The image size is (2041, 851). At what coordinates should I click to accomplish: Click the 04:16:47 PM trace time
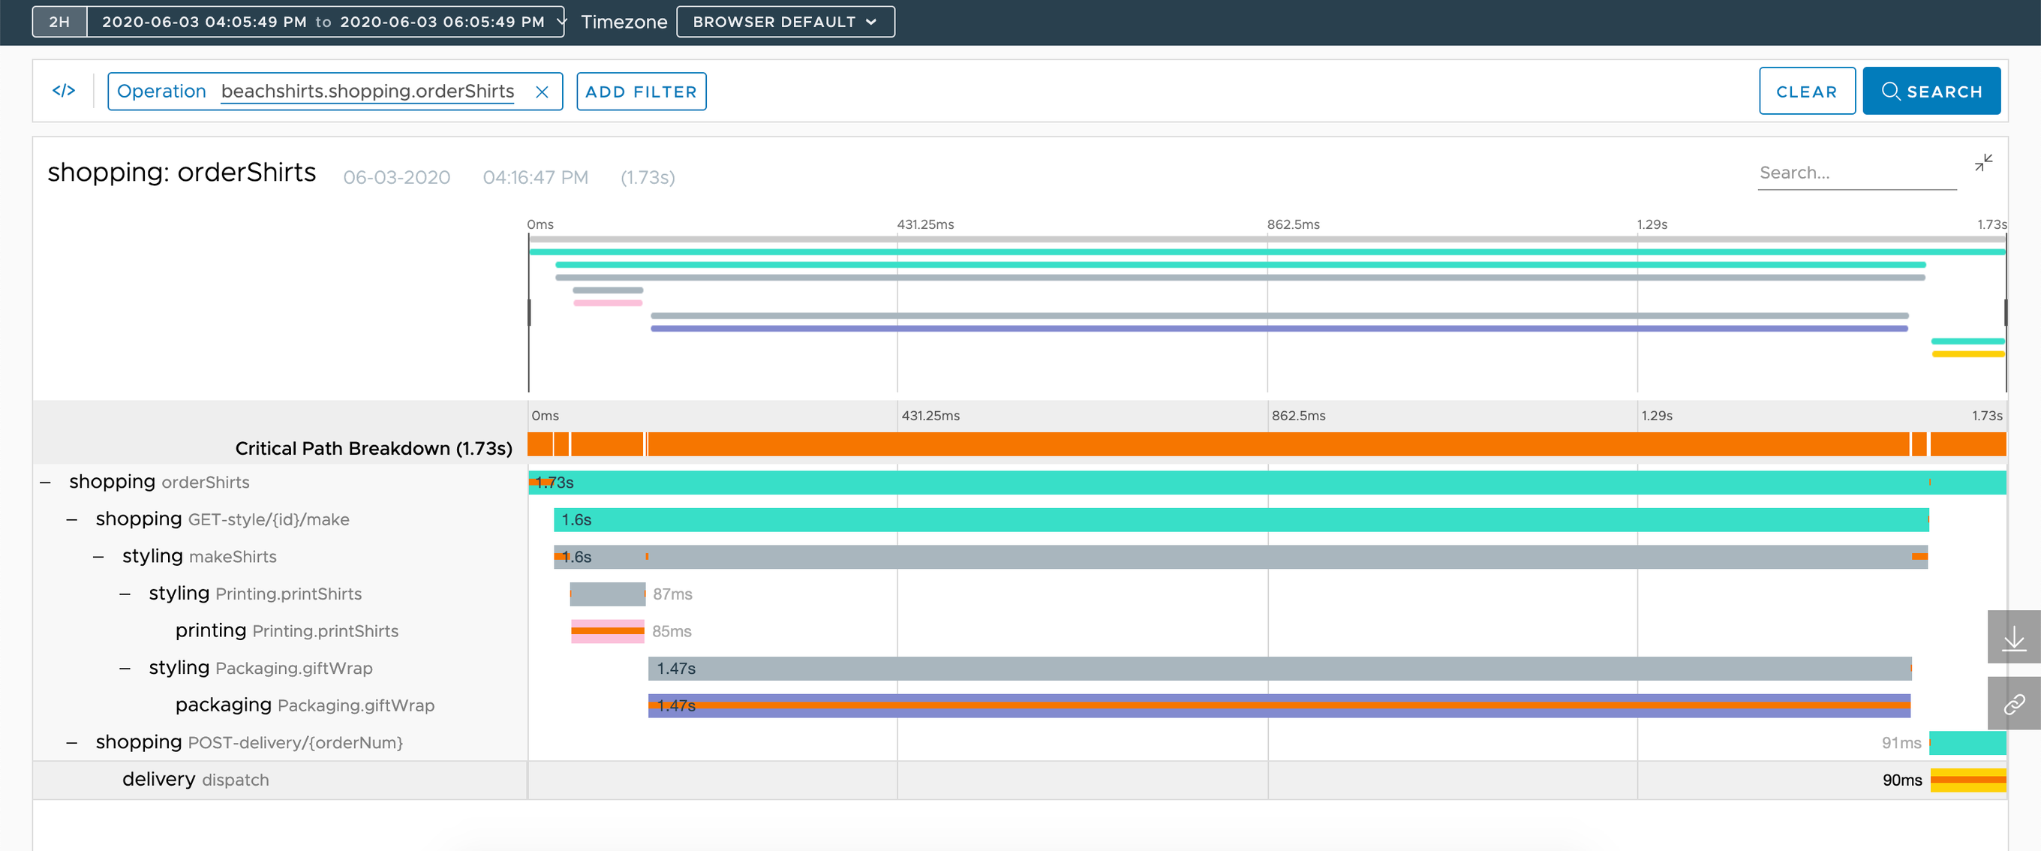pos(536,176)
